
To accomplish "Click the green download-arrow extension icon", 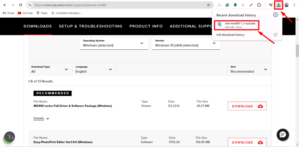I will click(x=235, y=5).
